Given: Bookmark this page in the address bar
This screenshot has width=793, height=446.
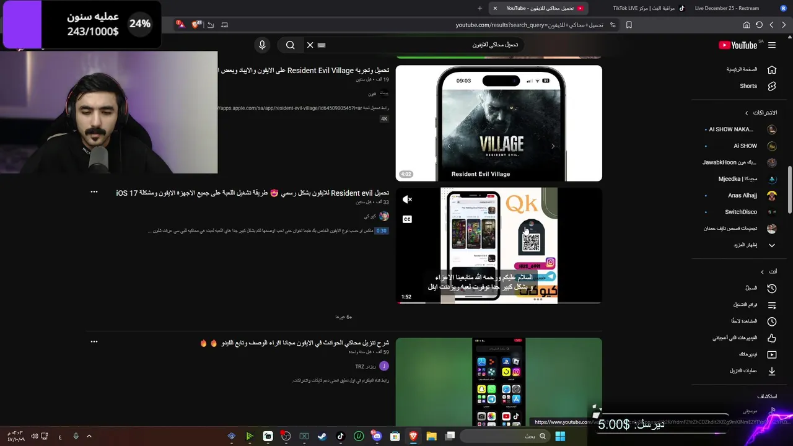Looking at the screenshot, I should pos(629,25).
